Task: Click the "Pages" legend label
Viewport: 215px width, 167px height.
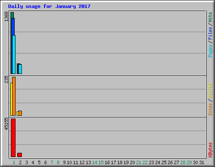Action: 210,51
